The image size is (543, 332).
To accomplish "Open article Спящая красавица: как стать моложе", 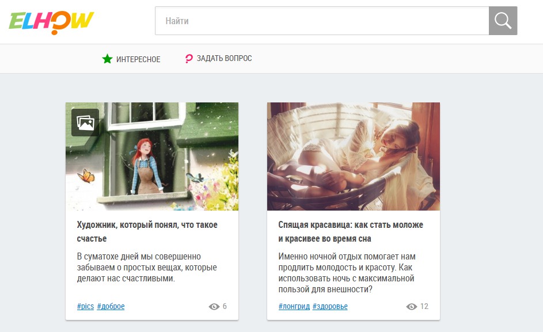I will pos(351,232).
